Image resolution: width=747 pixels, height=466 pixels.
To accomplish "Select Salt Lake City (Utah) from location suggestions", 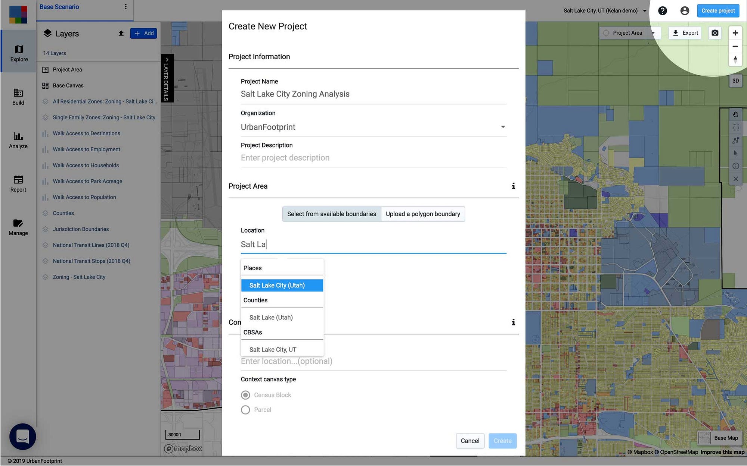I will coord(282,285).
